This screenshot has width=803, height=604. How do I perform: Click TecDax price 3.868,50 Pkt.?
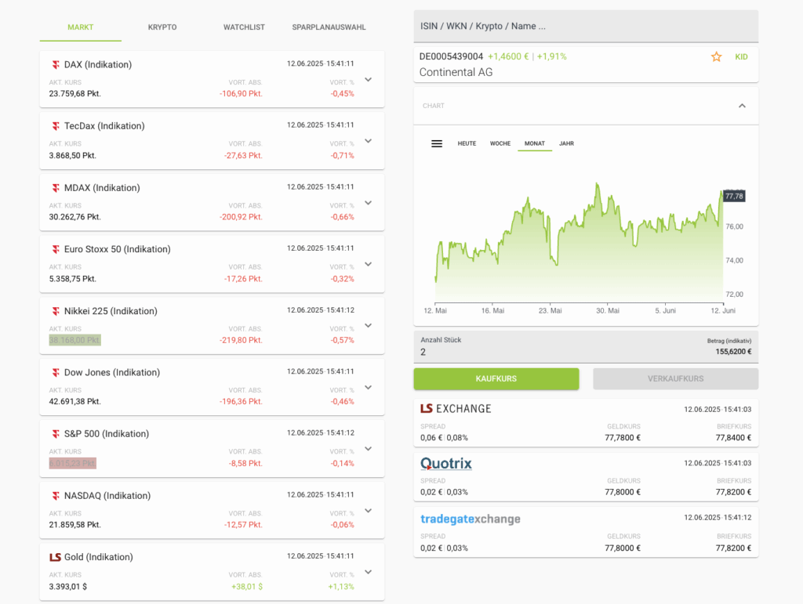[73, 155]
